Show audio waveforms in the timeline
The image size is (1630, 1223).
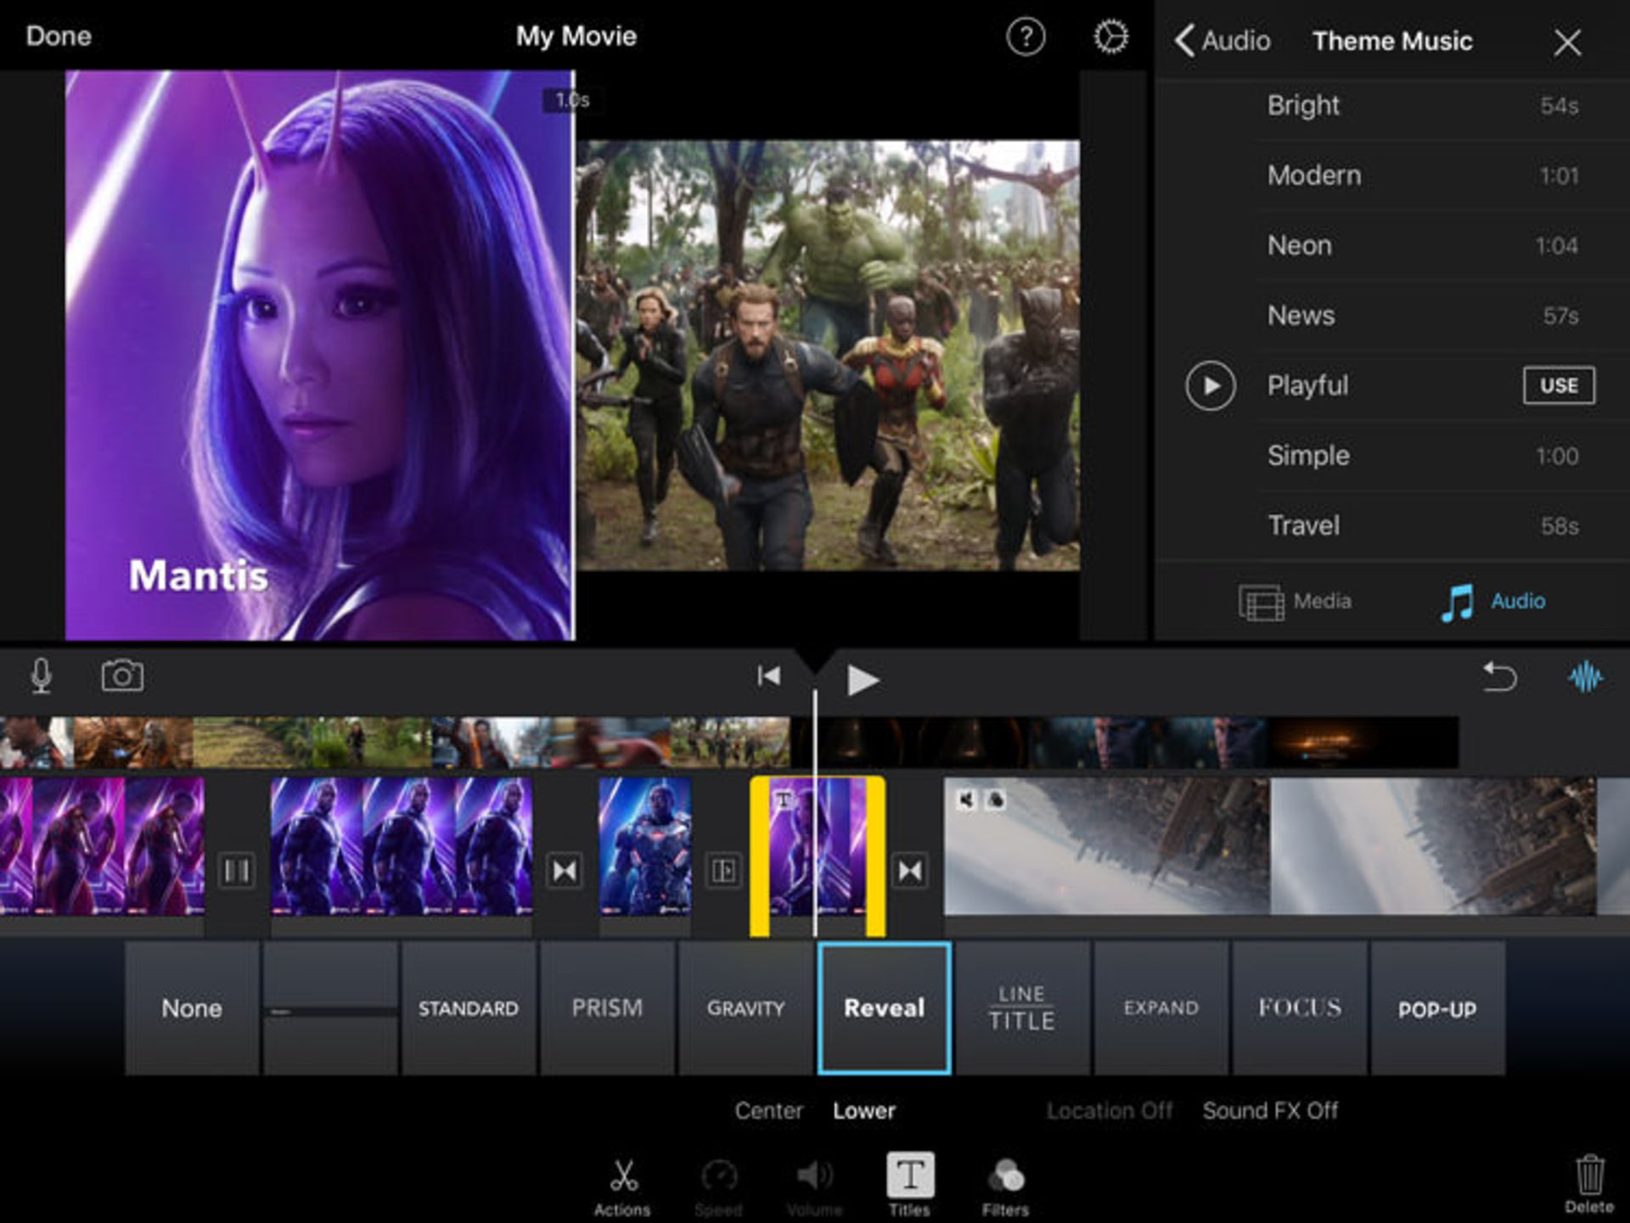(1584, 676)
